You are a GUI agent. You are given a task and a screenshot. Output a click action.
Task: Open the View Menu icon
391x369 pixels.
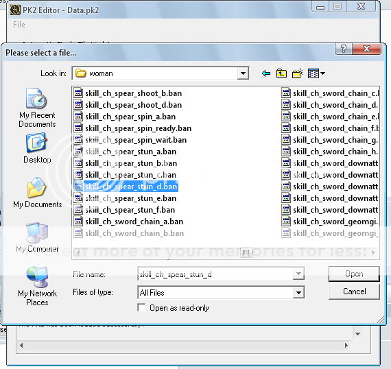(x=316, y=73)
